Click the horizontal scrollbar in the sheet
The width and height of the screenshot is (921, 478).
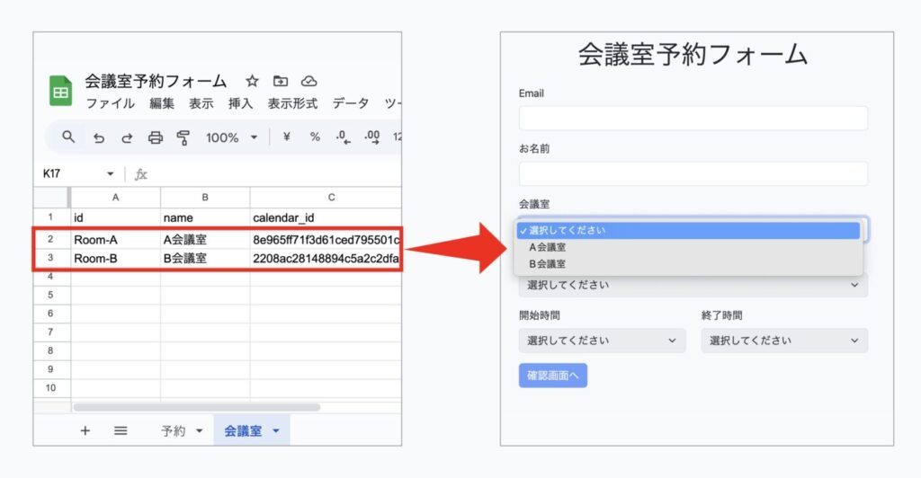[197, 407]
